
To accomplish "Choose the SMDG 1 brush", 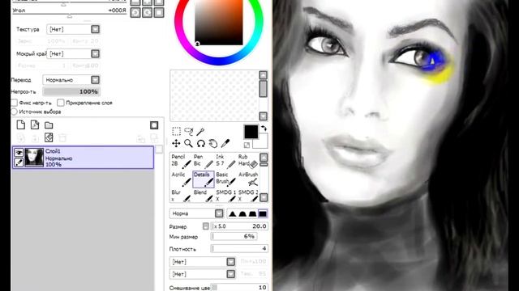I will click(225, 196).
